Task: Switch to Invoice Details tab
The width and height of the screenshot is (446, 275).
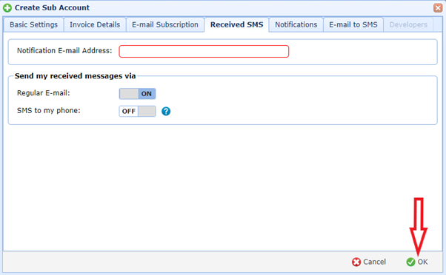Action: 95,24
